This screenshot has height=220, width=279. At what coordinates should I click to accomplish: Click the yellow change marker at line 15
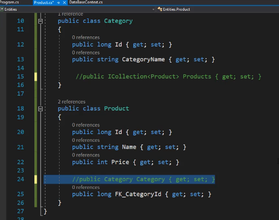click(35, 77)
